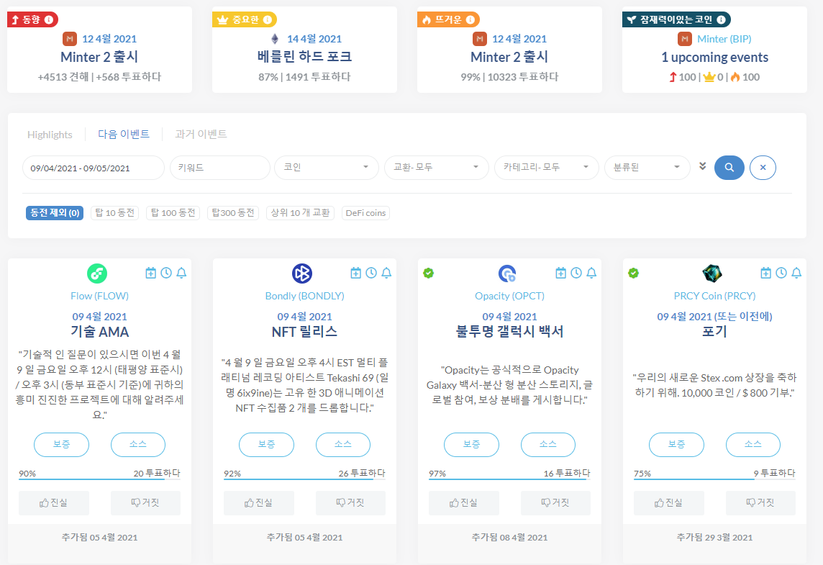This screenshot has height=565, width=823.
Task: Open Bondly (BONDLY) coin link
Action: click(x=304, y=296)
